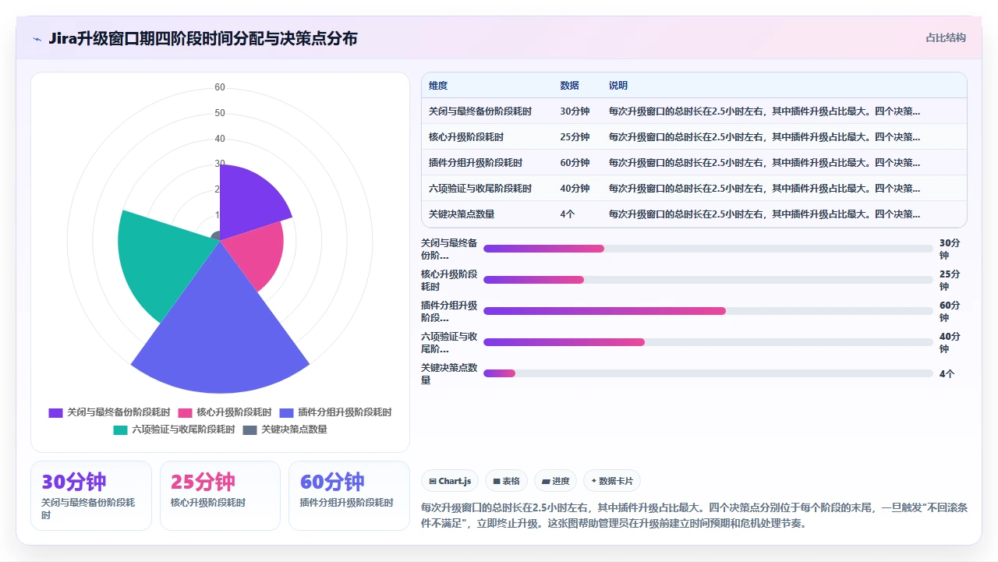This screenshot has width=998, height=562.
Task: Click the 表格 tag icon
Action: (x=497, y=482)
